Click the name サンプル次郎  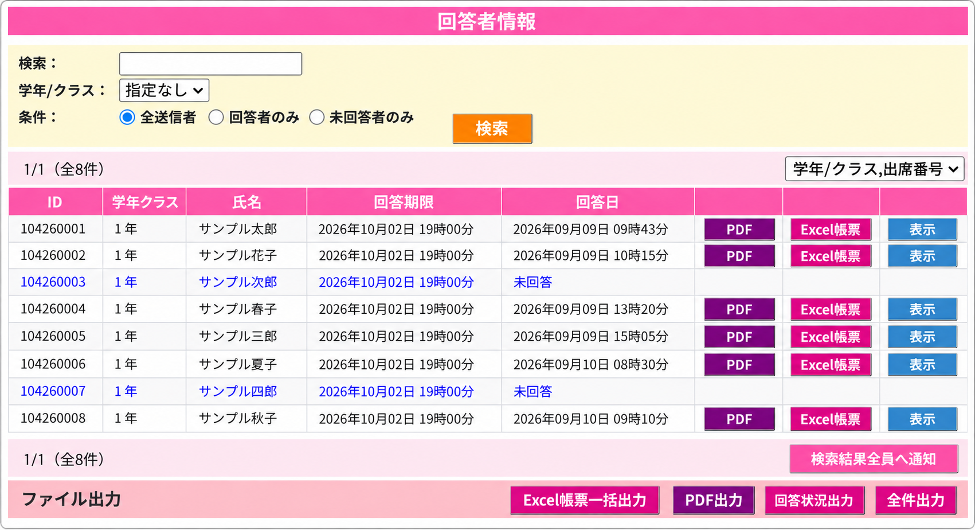(238, 282)
